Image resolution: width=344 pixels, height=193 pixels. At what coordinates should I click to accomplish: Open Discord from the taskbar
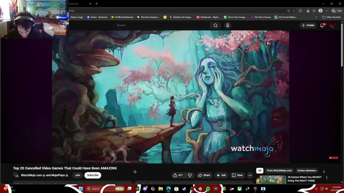click(145, 189)
